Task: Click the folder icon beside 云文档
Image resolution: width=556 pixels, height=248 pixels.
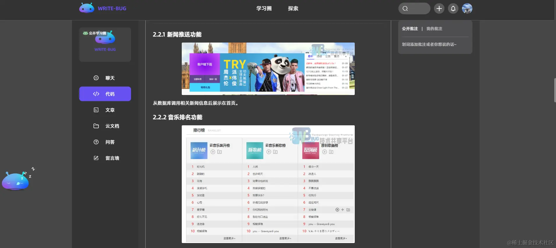Action: click(x=96, y=126)
